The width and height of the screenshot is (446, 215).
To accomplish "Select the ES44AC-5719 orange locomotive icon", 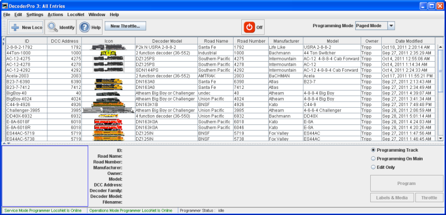I will coord(108,133).
